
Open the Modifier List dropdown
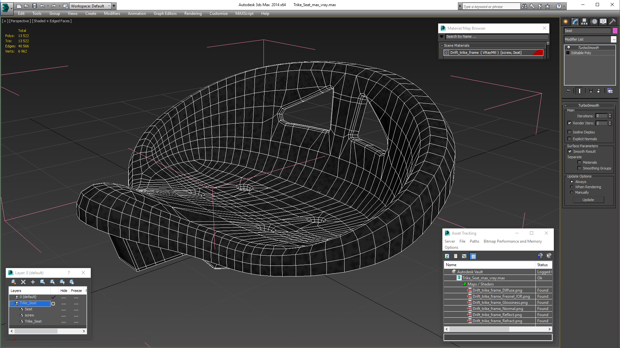[x=614, y=39]
